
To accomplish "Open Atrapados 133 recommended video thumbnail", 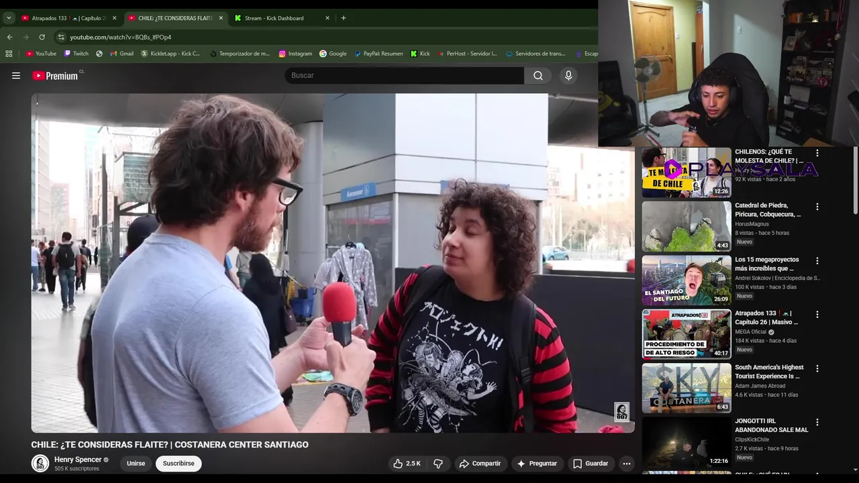I will pyautogui.click(x=687, y=334).
